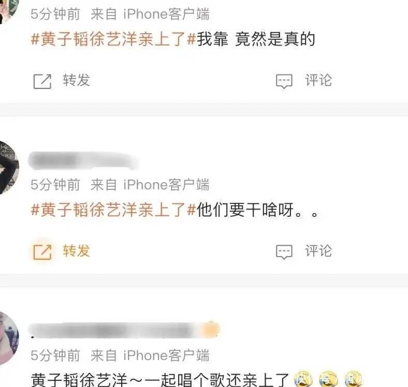Click 评论 label in the second post

318,251
